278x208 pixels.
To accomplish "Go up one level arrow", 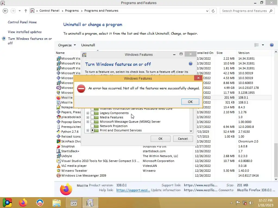I will point(26,11).
